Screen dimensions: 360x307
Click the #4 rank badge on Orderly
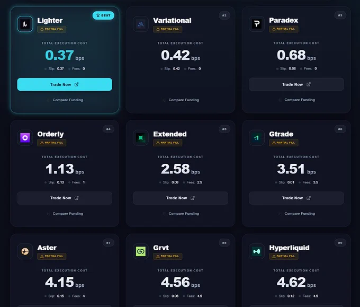click(x=109, y=129)
